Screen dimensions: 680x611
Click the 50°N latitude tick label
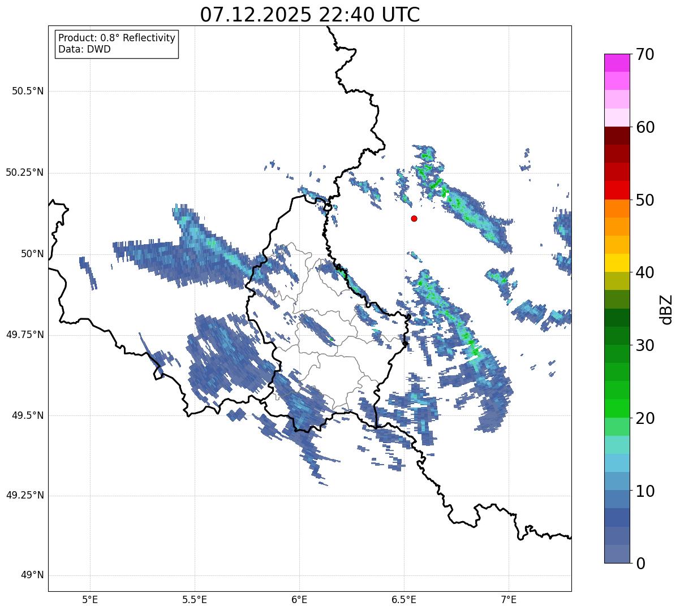[32, 254]
